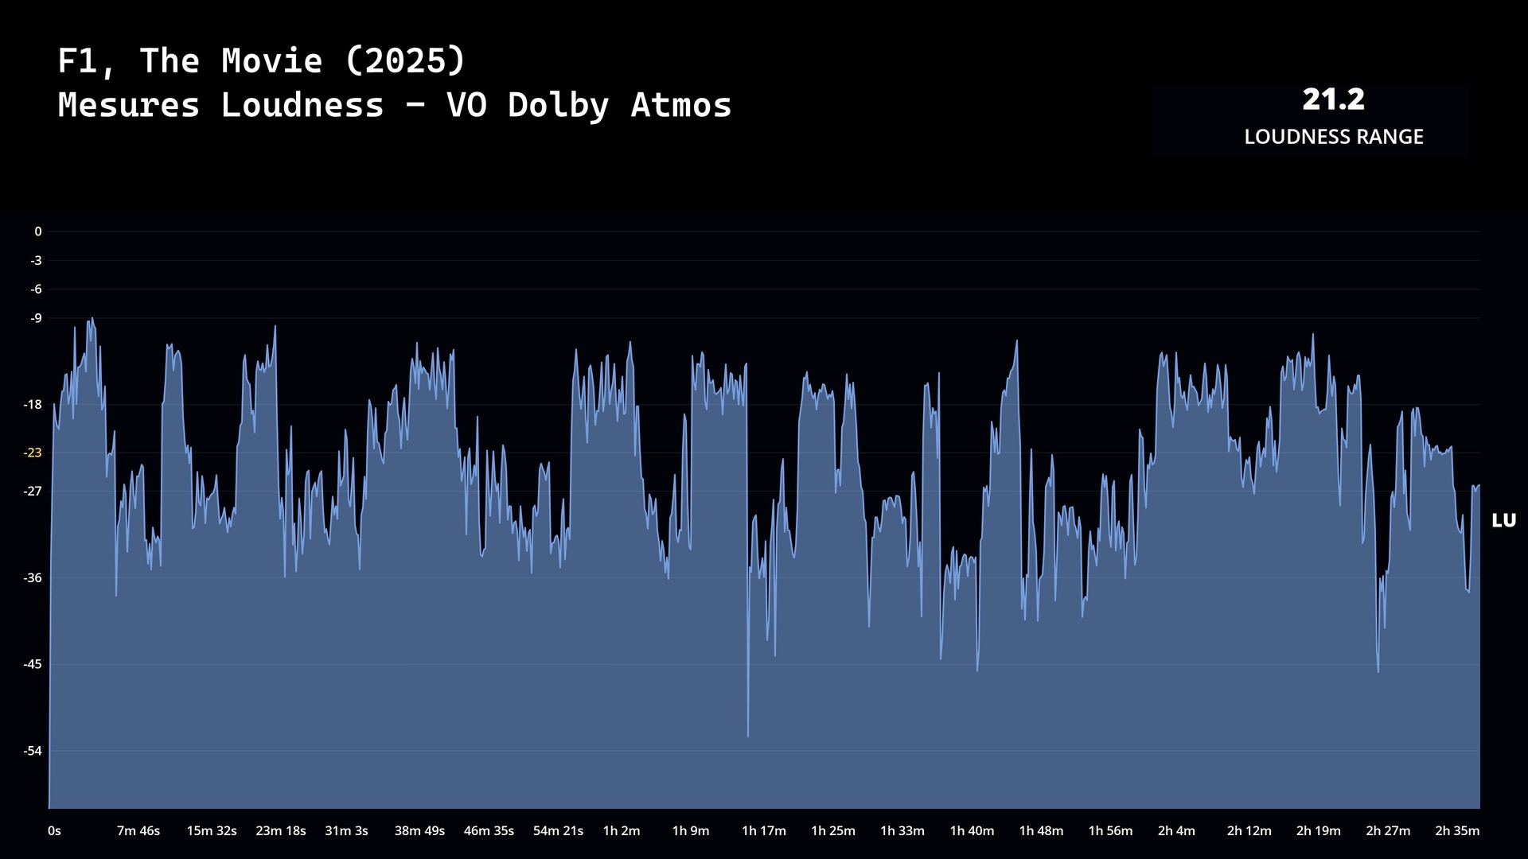This screenshot has width=1528, height=859.
Task: Click the 0 y-axis label
Action: pos(37,231)
